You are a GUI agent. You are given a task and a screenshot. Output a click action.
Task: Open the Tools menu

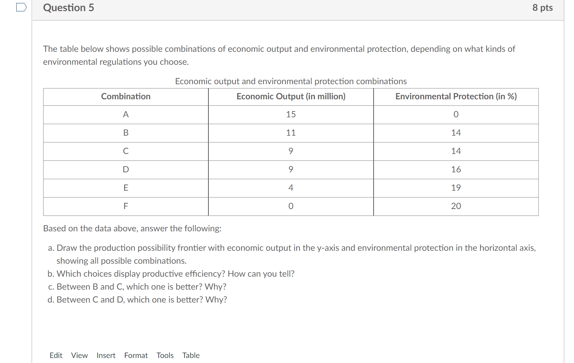[x=165, y=355]
